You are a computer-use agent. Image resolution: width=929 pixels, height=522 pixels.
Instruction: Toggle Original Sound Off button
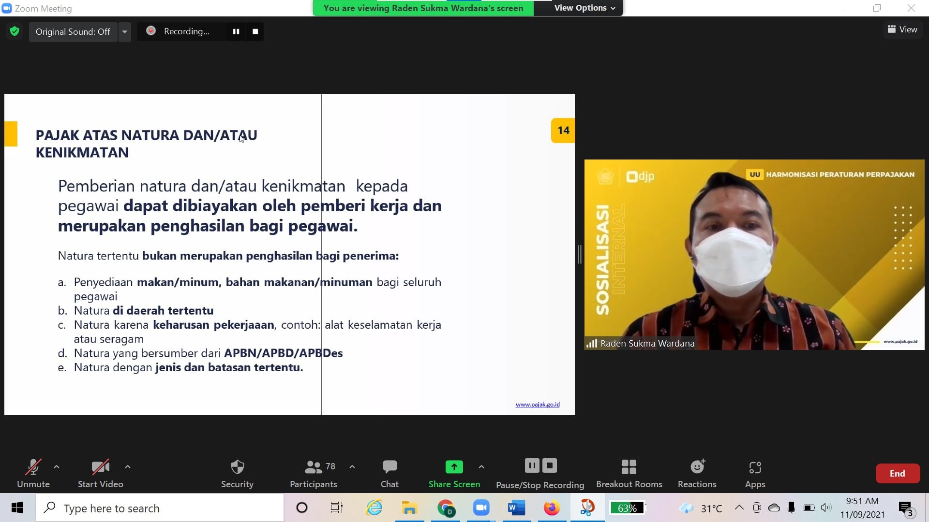pyautogui.click(x=73, y=31)
